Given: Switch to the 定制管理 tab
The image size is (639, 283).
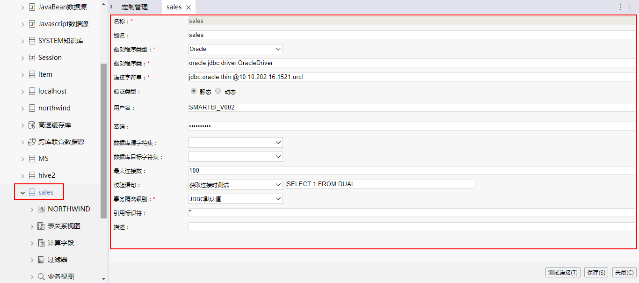Looking at the screenshot, I should [135, 7].
